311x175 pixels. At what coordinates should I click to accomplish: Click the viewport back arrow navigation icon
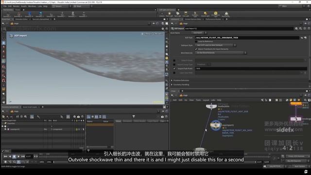[x=3, y=24]
